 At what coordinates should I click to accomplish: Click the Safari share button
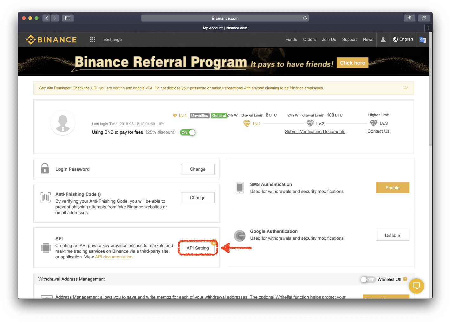click(x=409, y=18)
